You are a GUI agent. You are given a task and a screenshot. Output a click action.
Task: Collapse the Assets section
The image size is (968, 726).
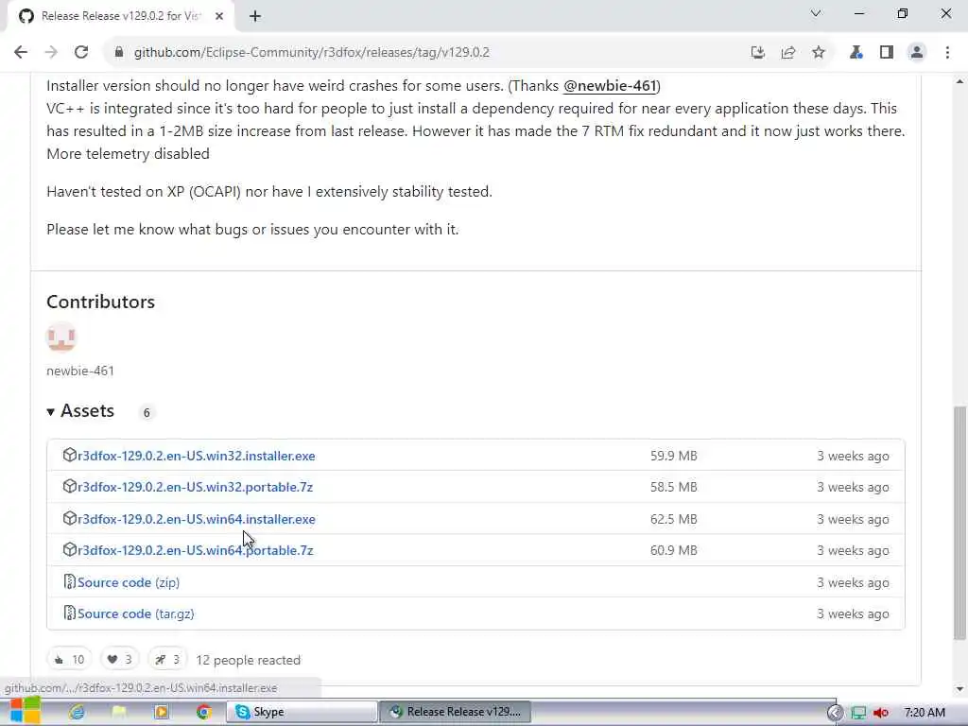click(81, 411)
